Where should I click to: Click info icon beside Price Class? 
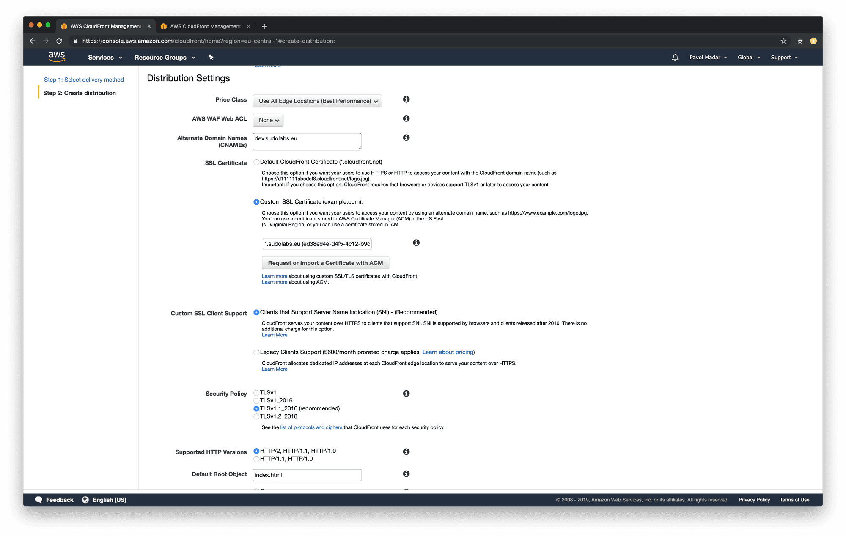406,99
